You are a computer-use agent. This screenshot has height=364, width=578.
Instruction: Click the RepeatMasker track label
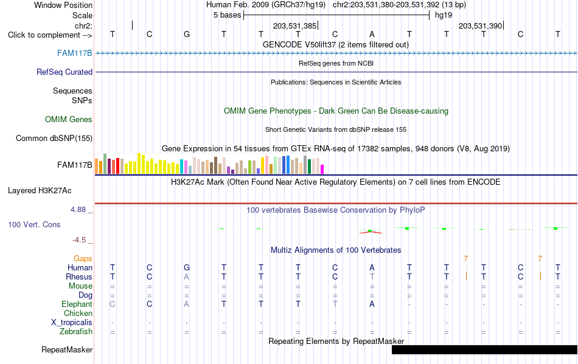click(x=67, y=349)
